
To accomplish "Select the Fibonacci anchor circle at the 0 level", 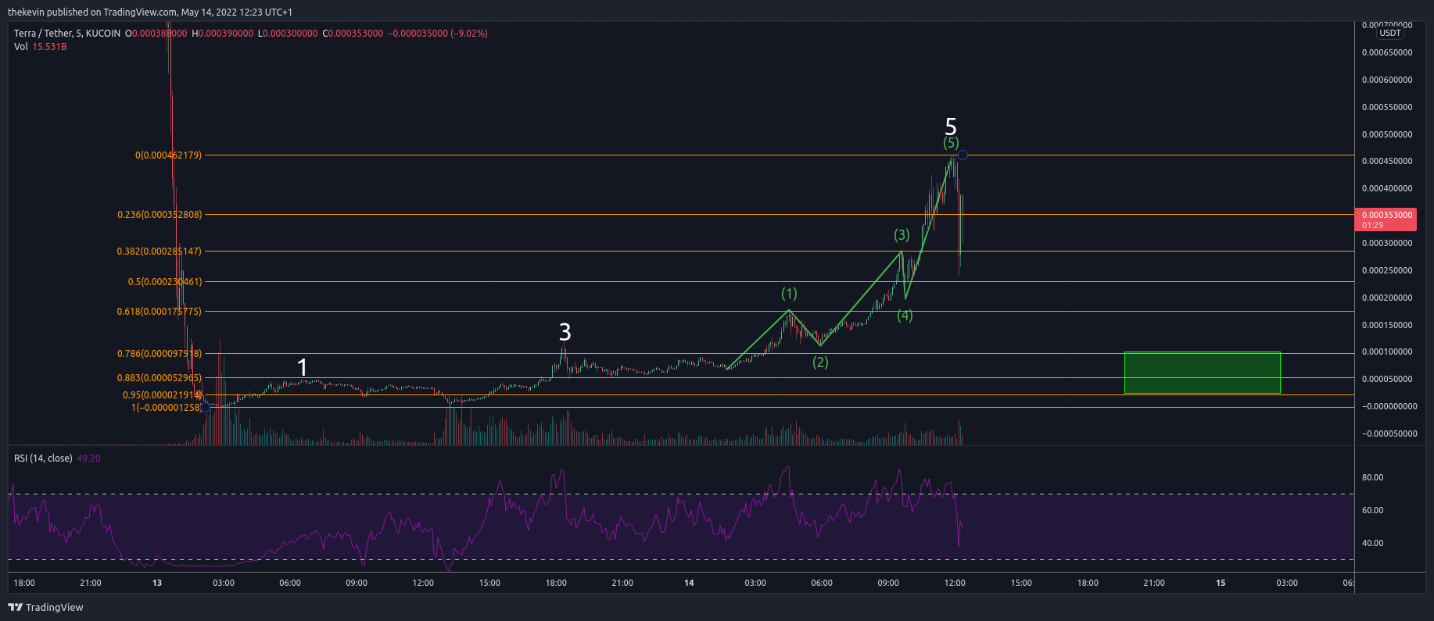I will click(963, 155).
